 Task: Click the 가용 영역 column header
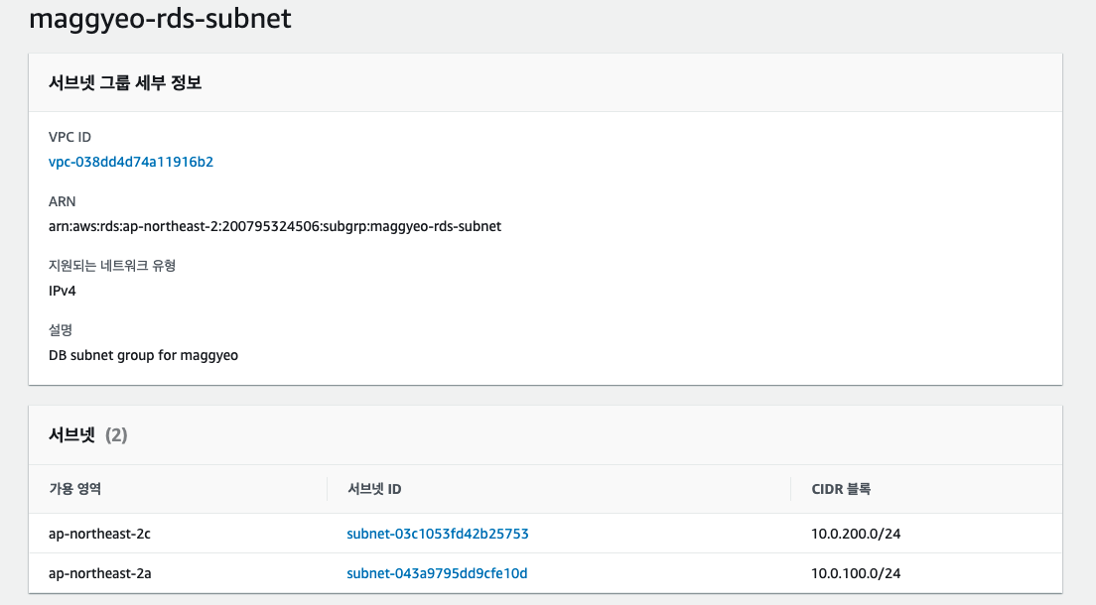[75, 489]
